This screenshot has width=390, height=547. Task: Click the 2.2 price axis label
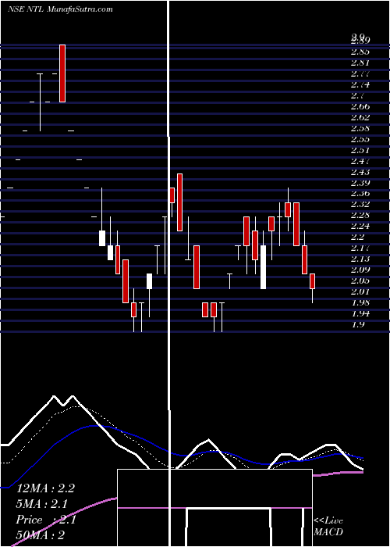click(357, 237)
